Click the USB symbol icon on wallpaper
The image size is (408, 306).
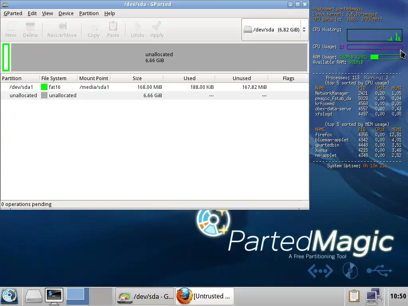pyautogui.click(x=379, y=271)
